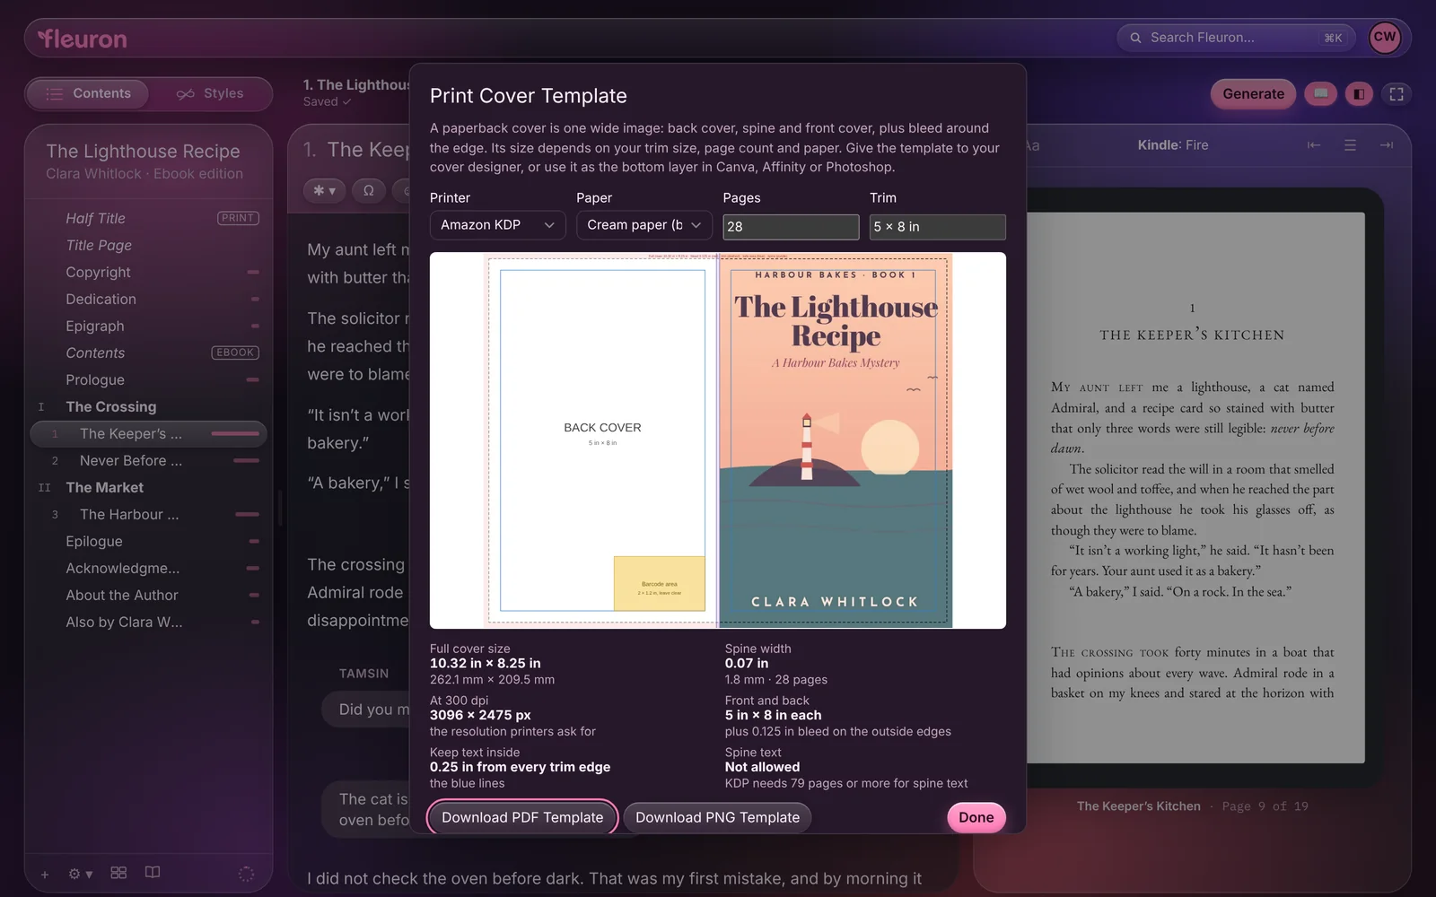This screenshot has width=1436, height=897.
Task: Click the dotted circle progress icon
Action: click(246, 874)
